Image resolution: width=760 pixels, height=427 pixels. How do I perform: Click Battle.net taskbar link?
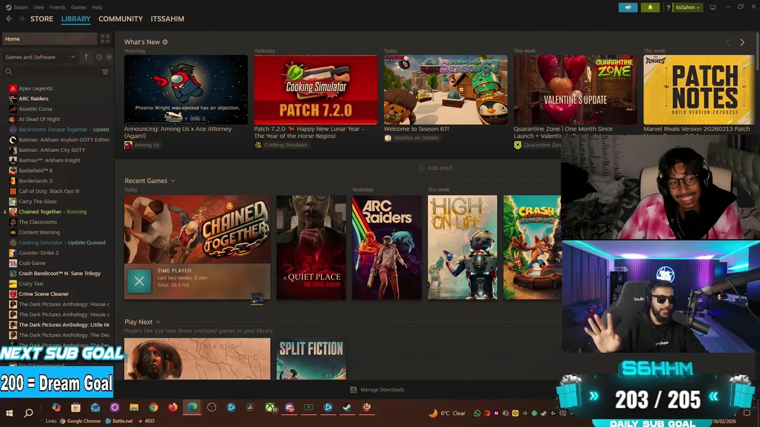click(x=119, y=421)
